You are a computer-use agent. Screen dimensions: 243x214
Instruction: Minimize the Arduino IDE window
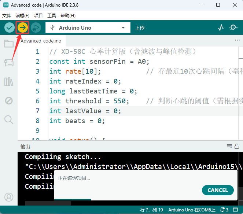pyautogui.click(x=202, y=5)
